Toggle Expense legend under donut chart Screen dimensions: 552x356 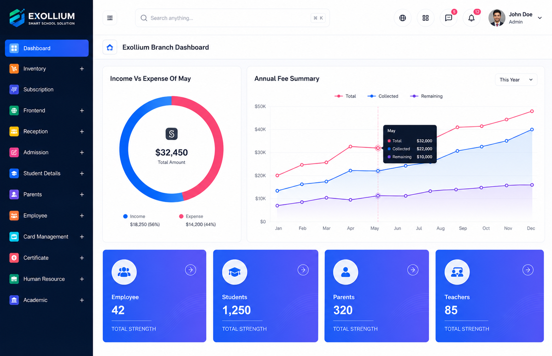coord(191,216)
